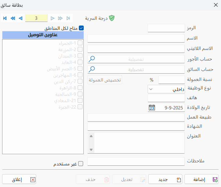This screenshot has height=187, width=221.
Task: Open calendar picker for تاريخ الولادة
Action: click(152, 108)
